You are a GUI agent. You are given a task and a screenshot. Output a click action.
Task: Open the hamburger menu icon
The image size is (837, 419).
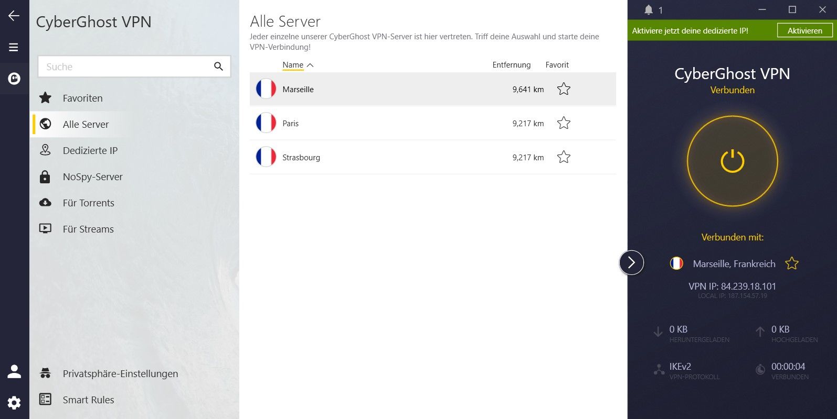pyautogui.click(x=14, y=47)
